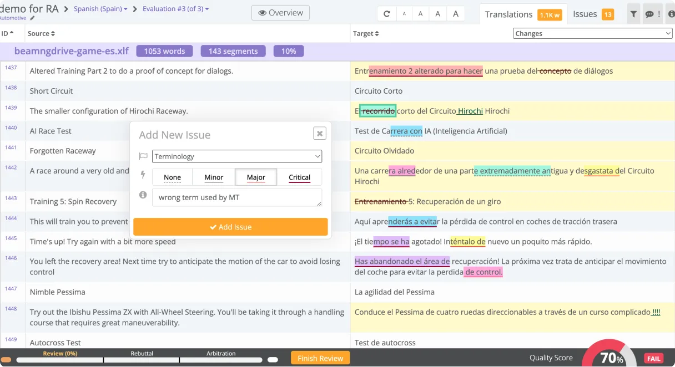Click the flag icon beside Terminology
Screen dimensions: 675x367
[143, 156]
